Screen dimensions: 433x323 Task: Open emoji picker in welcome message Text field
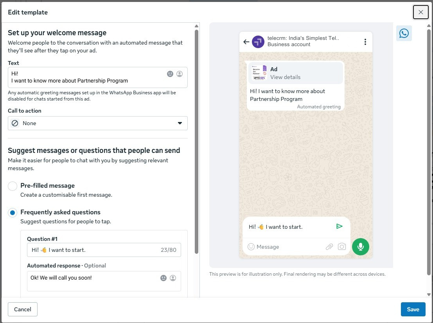point(170,74)
